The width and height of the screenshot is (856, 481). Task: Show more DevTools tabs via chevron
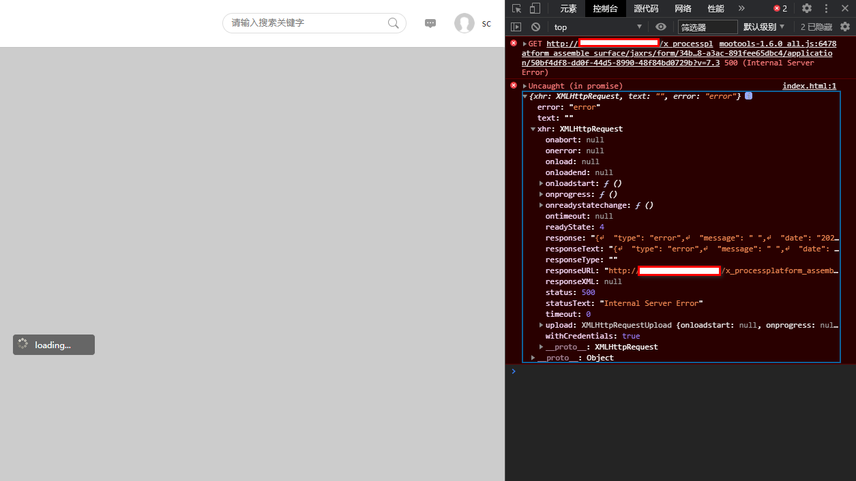coord(741,9)
